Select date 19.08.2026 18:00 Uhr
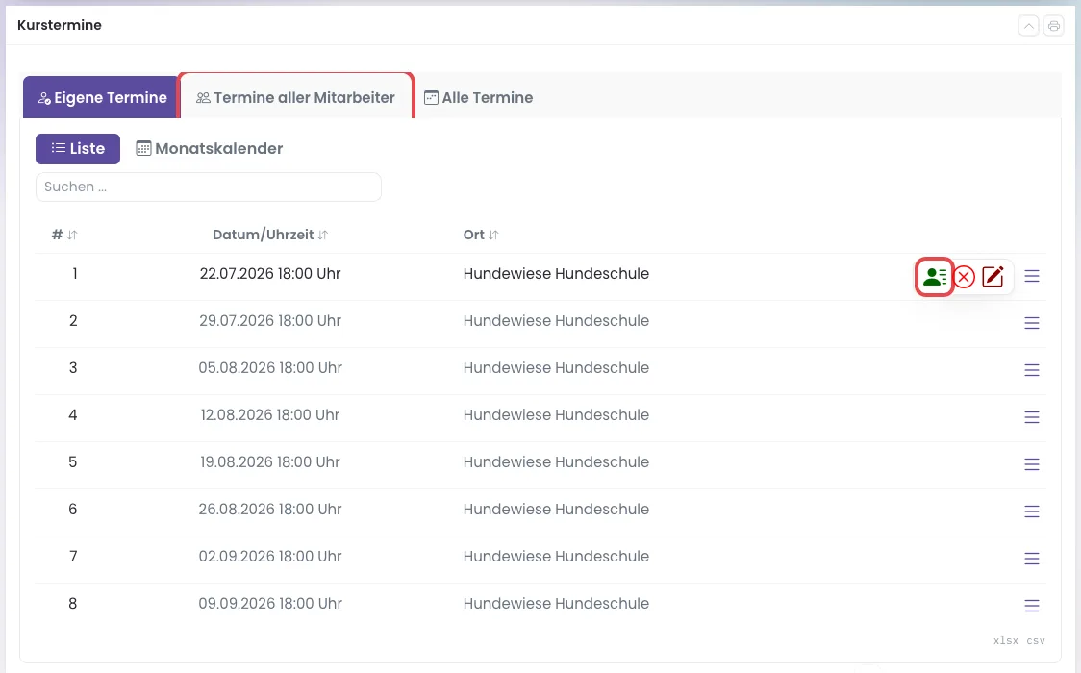Screen dimensions: 1081x673 point(270,462)
